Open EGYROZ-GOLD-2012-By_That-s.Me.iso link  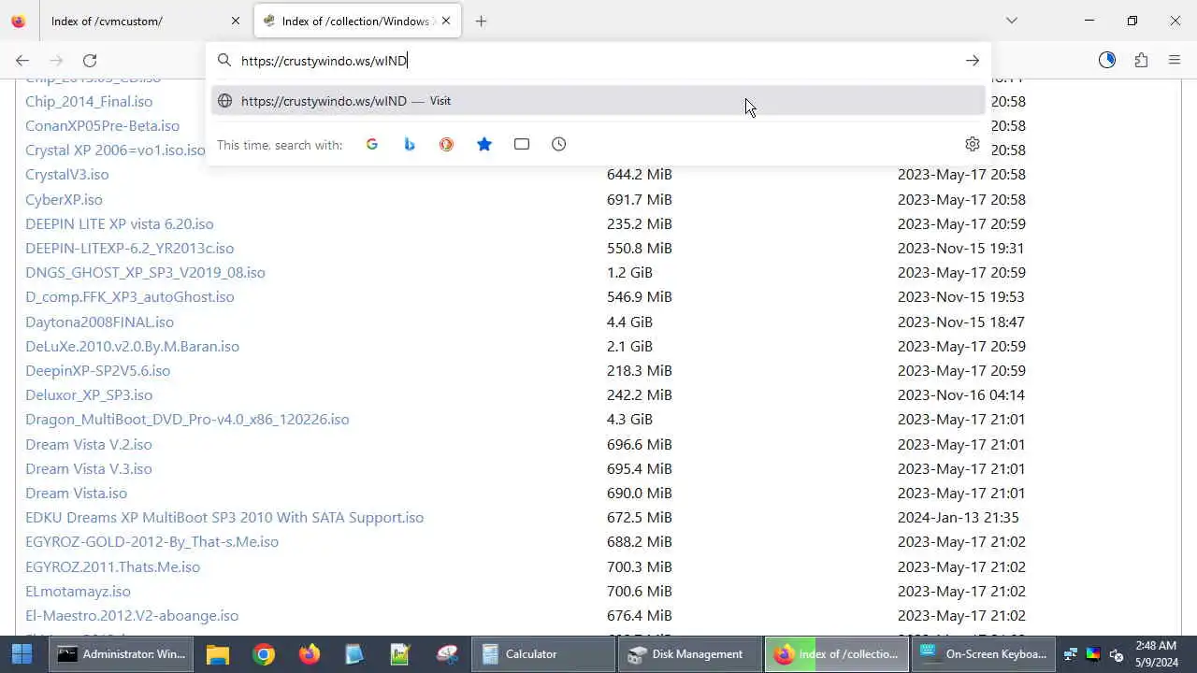[151, 541]
